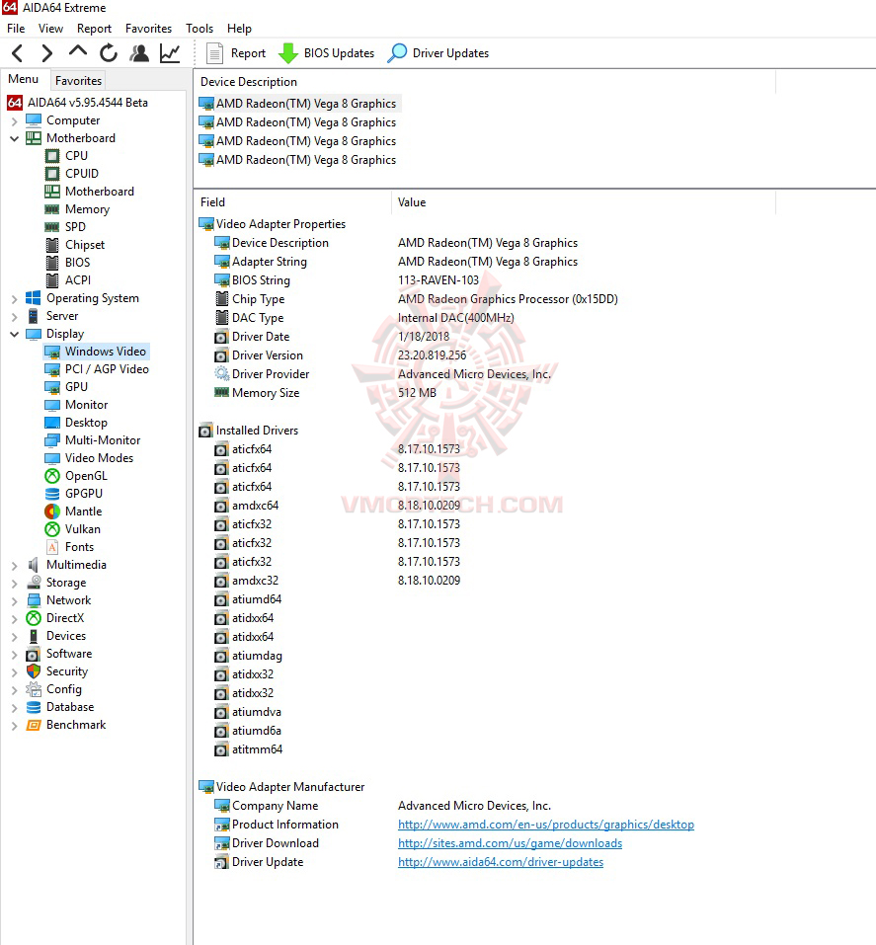This screenshot has height=945, width=876.
Task: Expand the Server tree node
Action: (15, 316)
